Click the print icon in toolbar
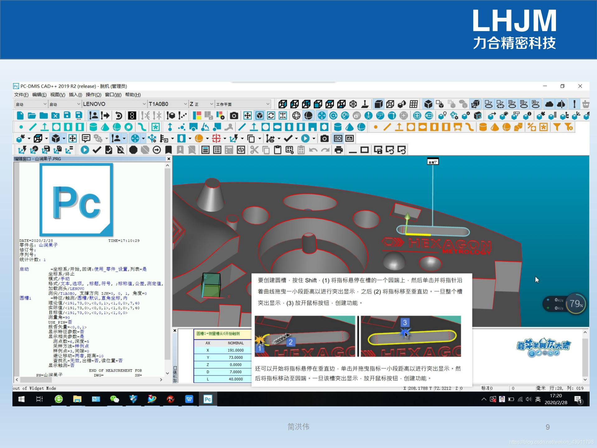This screenshot has width=597, height=448. (339, 150)
